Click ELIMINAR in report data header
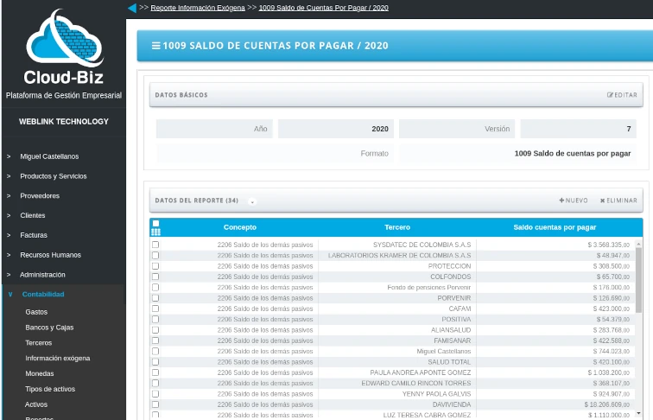The width and height of the screenshot is (653, 420). (618, 200)
